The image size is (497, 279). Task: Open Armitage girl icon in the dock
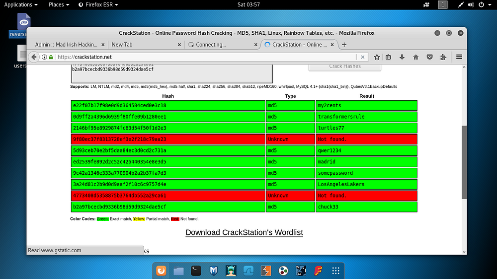231,271
